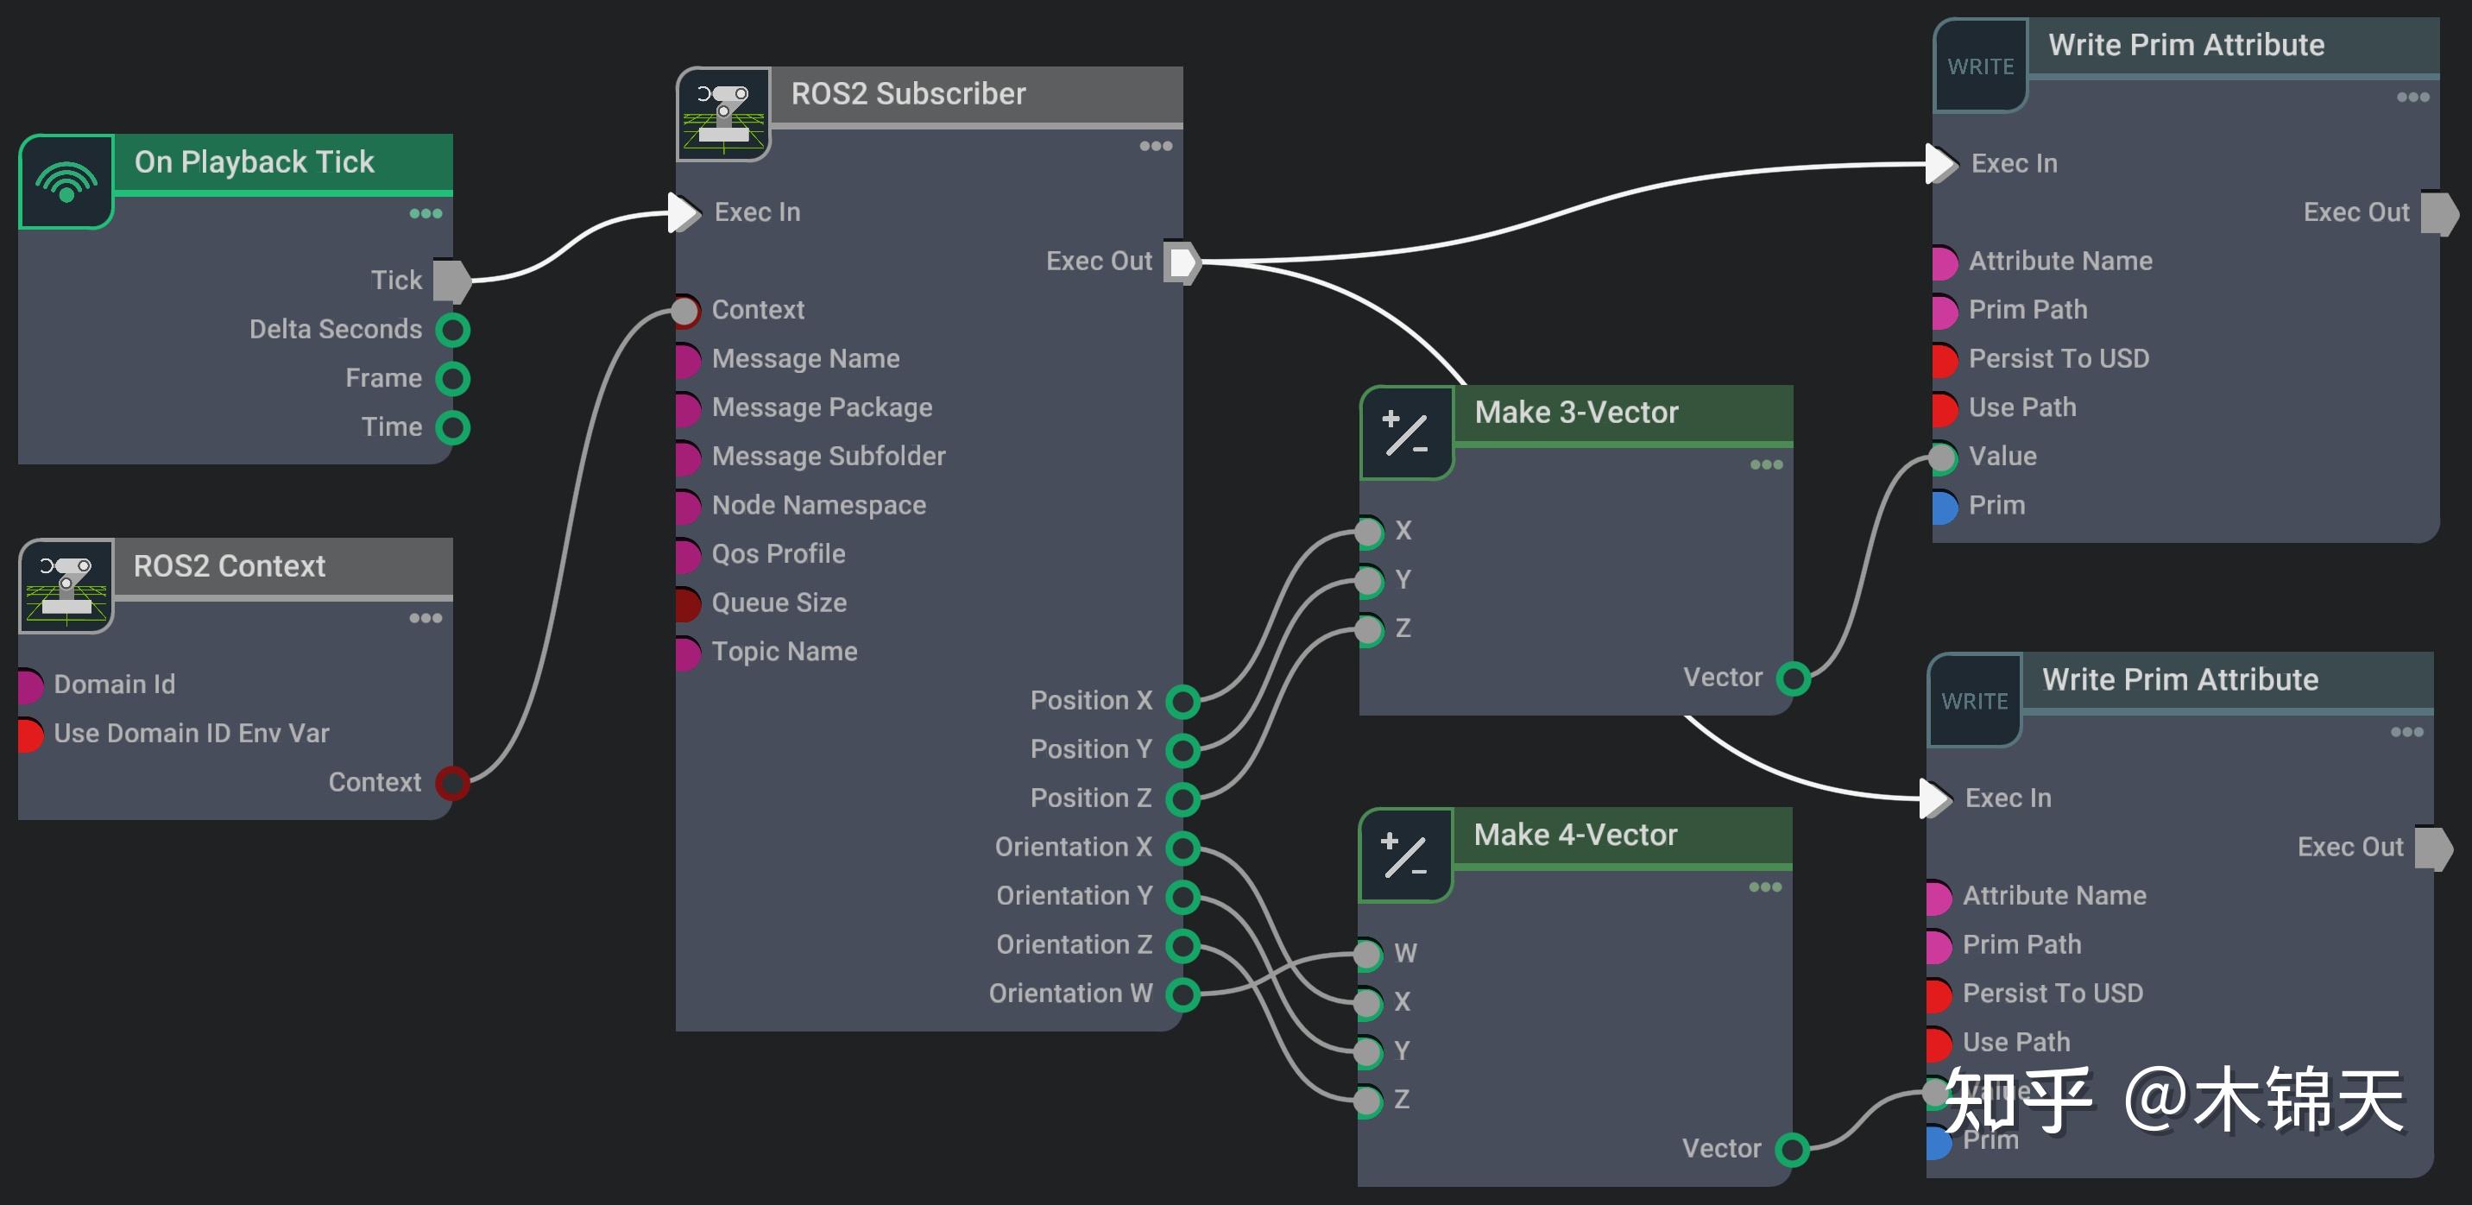Click the WRITE badge on top Write Prim Attribute
This screenshot has width=2472, height=1205.
pos(1980,66)
